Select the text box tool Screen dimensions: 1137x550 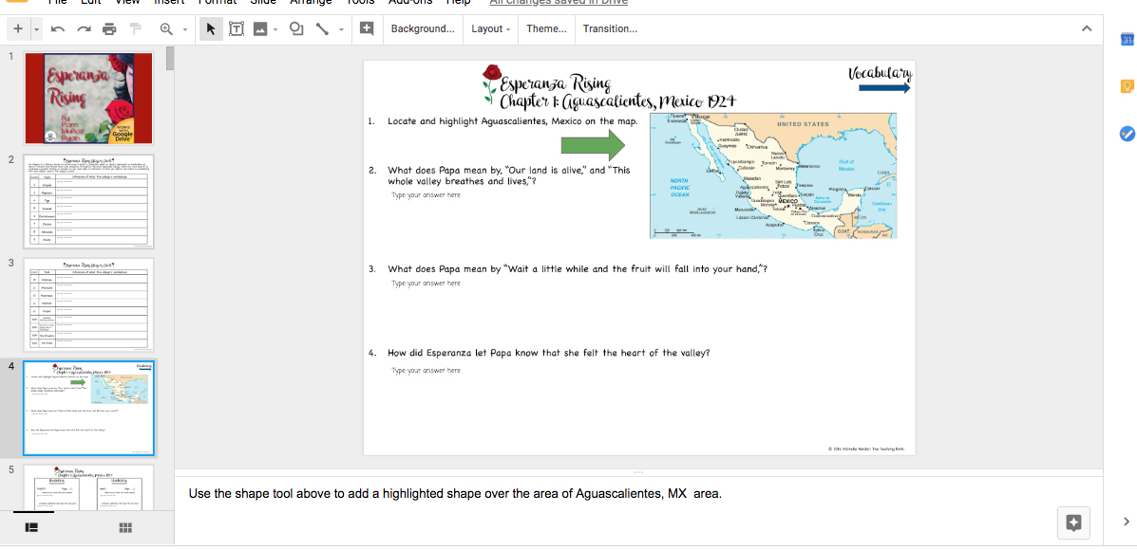pos(236,29)
